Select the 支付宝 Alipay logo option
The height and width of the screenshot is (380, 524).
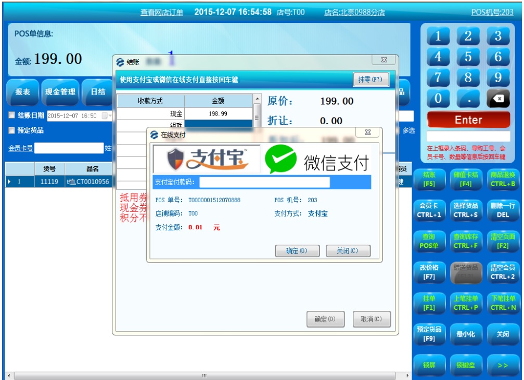pyautogui.click(x=207, y=159)
